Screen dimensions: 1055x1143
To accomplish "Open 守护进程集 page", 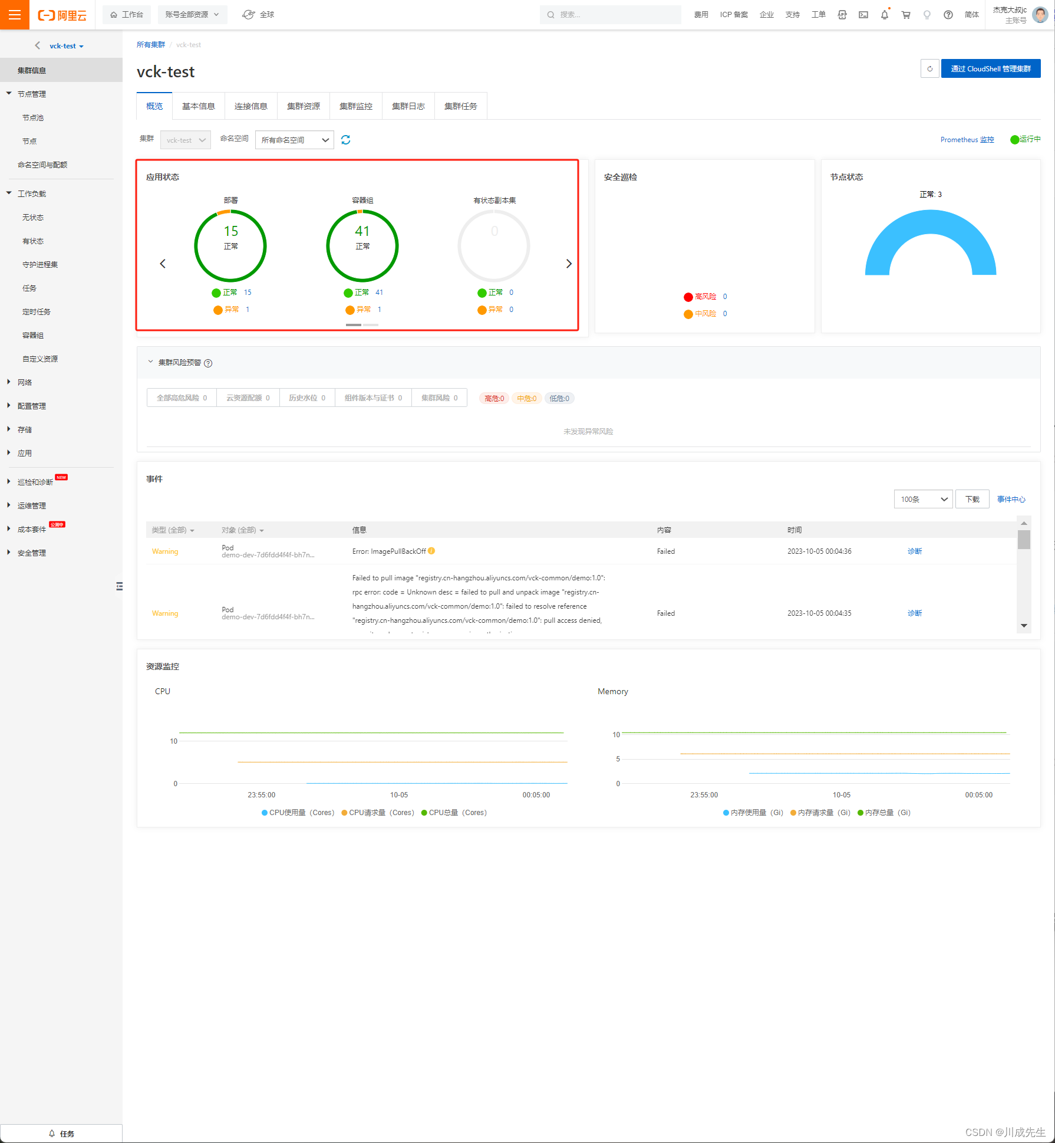I will tap(40, 265).
